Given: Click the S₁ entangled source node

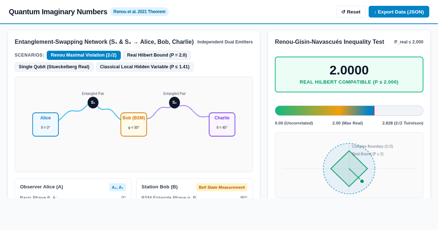Looking at the screenshot, I should pyautogui.click(x=93, y=103).
